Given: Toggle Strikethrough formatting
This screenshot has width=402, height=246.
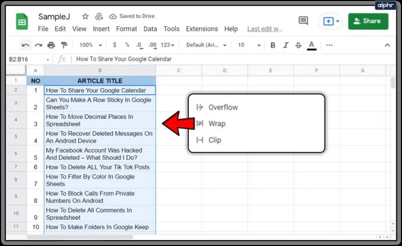Looking at the screenshot, I should 298,45.
